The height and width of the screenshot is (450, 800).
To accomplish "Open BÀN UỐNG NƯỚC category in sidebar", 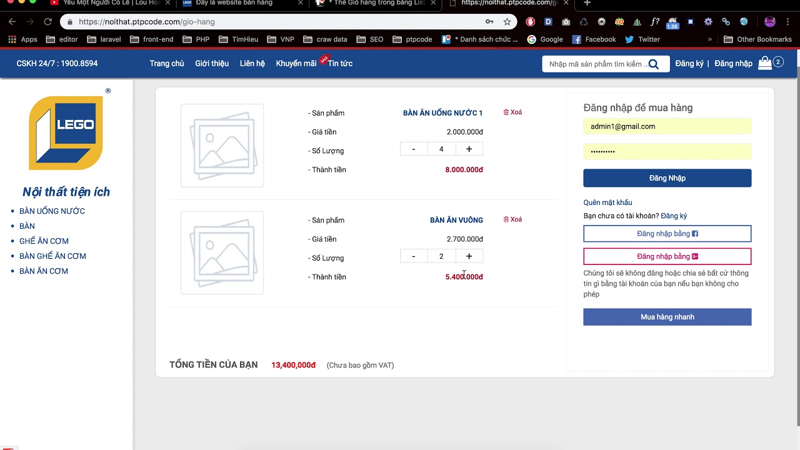I will pos(52,211).
